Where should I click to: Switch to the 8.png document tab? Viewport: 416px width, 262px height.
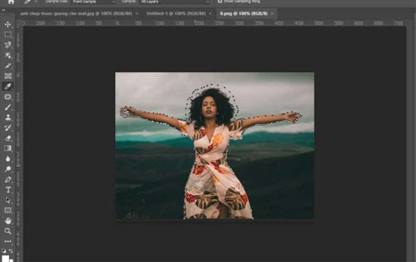point(243,13)
